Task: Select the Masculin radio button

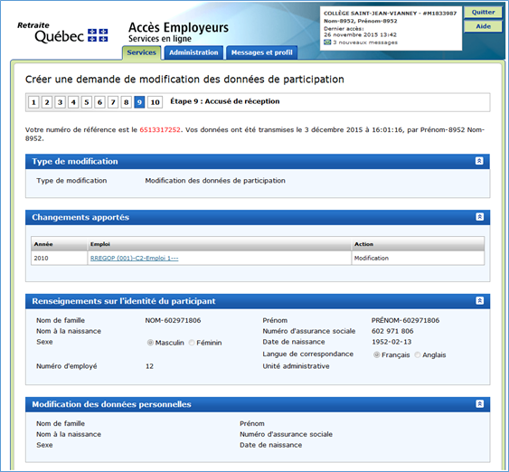Action: point(150,343)
